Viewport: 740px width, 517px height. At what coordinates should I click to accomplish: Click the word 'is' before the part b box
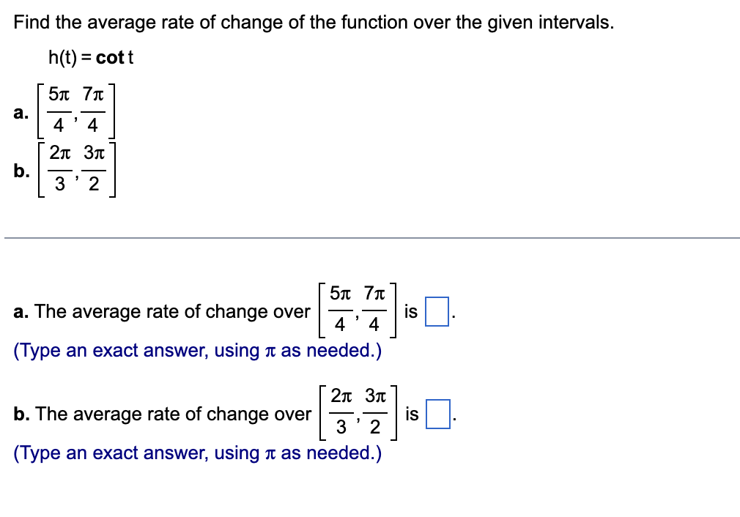pos(412,414)
